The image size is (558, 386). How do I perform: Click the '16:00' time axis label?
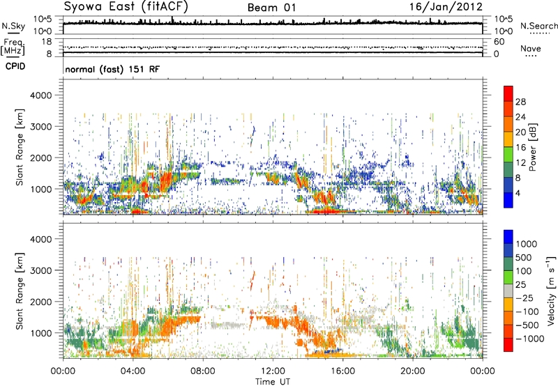pos(342,371)
